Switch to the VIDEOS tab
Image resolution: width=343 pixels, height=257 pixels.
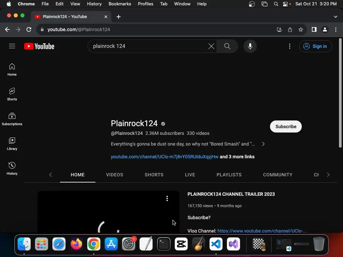(115, 175)
